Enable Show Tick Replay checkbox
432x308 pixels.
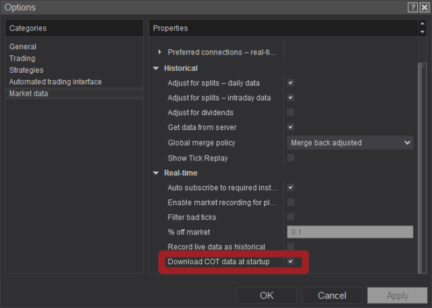[290, 158]
